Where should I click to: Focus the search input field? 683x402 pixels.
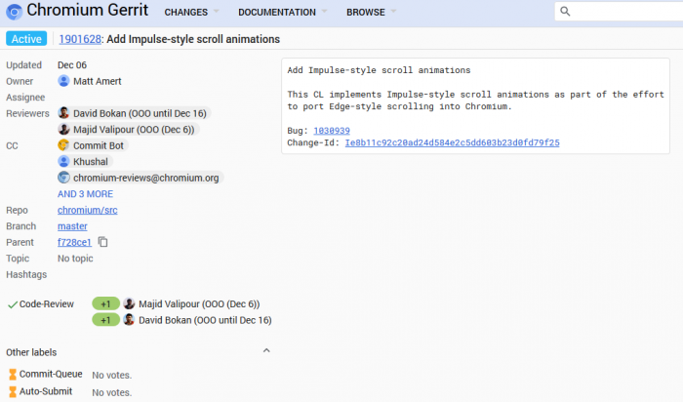point(624,12)
